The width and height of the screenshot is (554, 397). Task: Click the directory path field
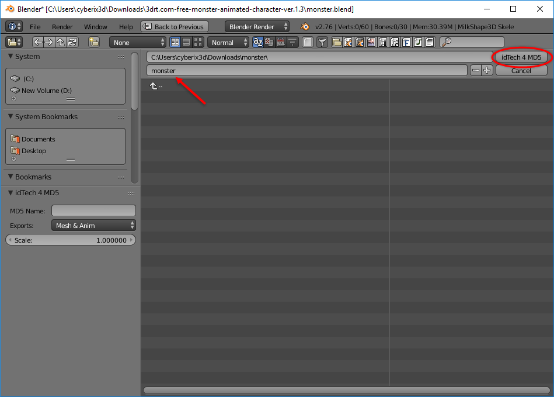click(319, 57)
